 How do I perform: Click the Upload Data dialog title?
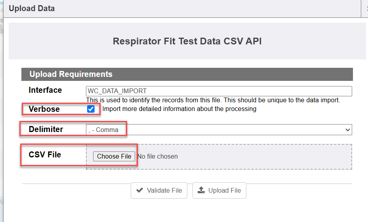point(32,8)
